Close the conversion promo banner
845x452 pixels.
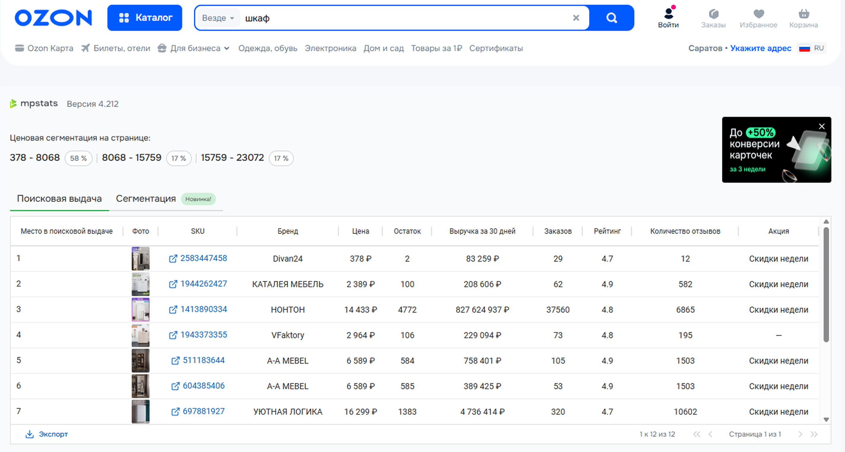[822, 126]
